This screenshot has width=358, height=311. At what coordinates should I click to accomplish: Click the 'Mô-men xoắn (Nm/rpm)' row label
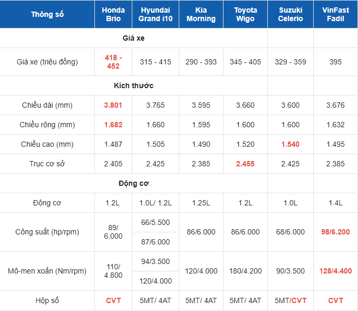tap(47, 271)
